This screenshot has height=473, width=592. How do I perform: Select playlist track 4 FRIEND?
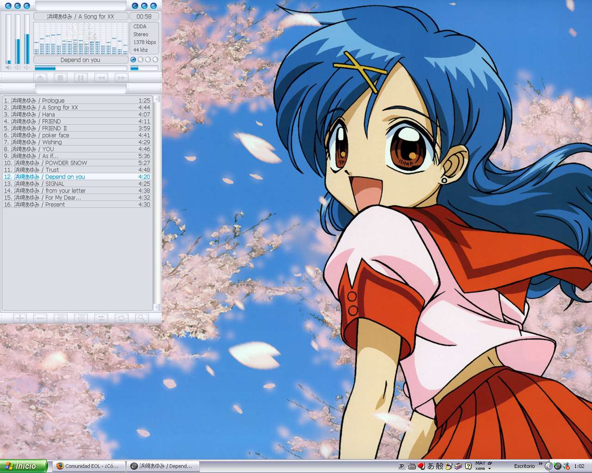77,121
